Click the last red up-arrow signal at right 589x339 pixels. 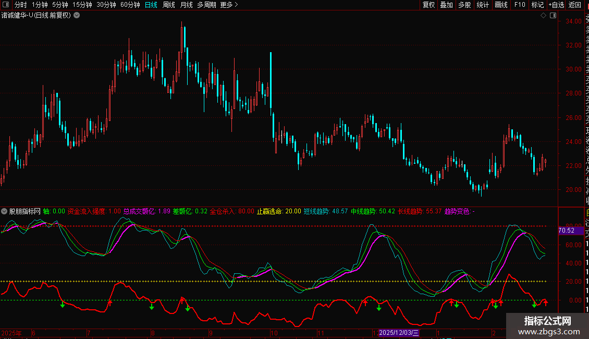545,303
